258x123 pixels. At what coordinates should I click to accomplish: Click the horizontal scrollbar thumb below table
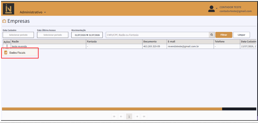(x=112, y=109)
